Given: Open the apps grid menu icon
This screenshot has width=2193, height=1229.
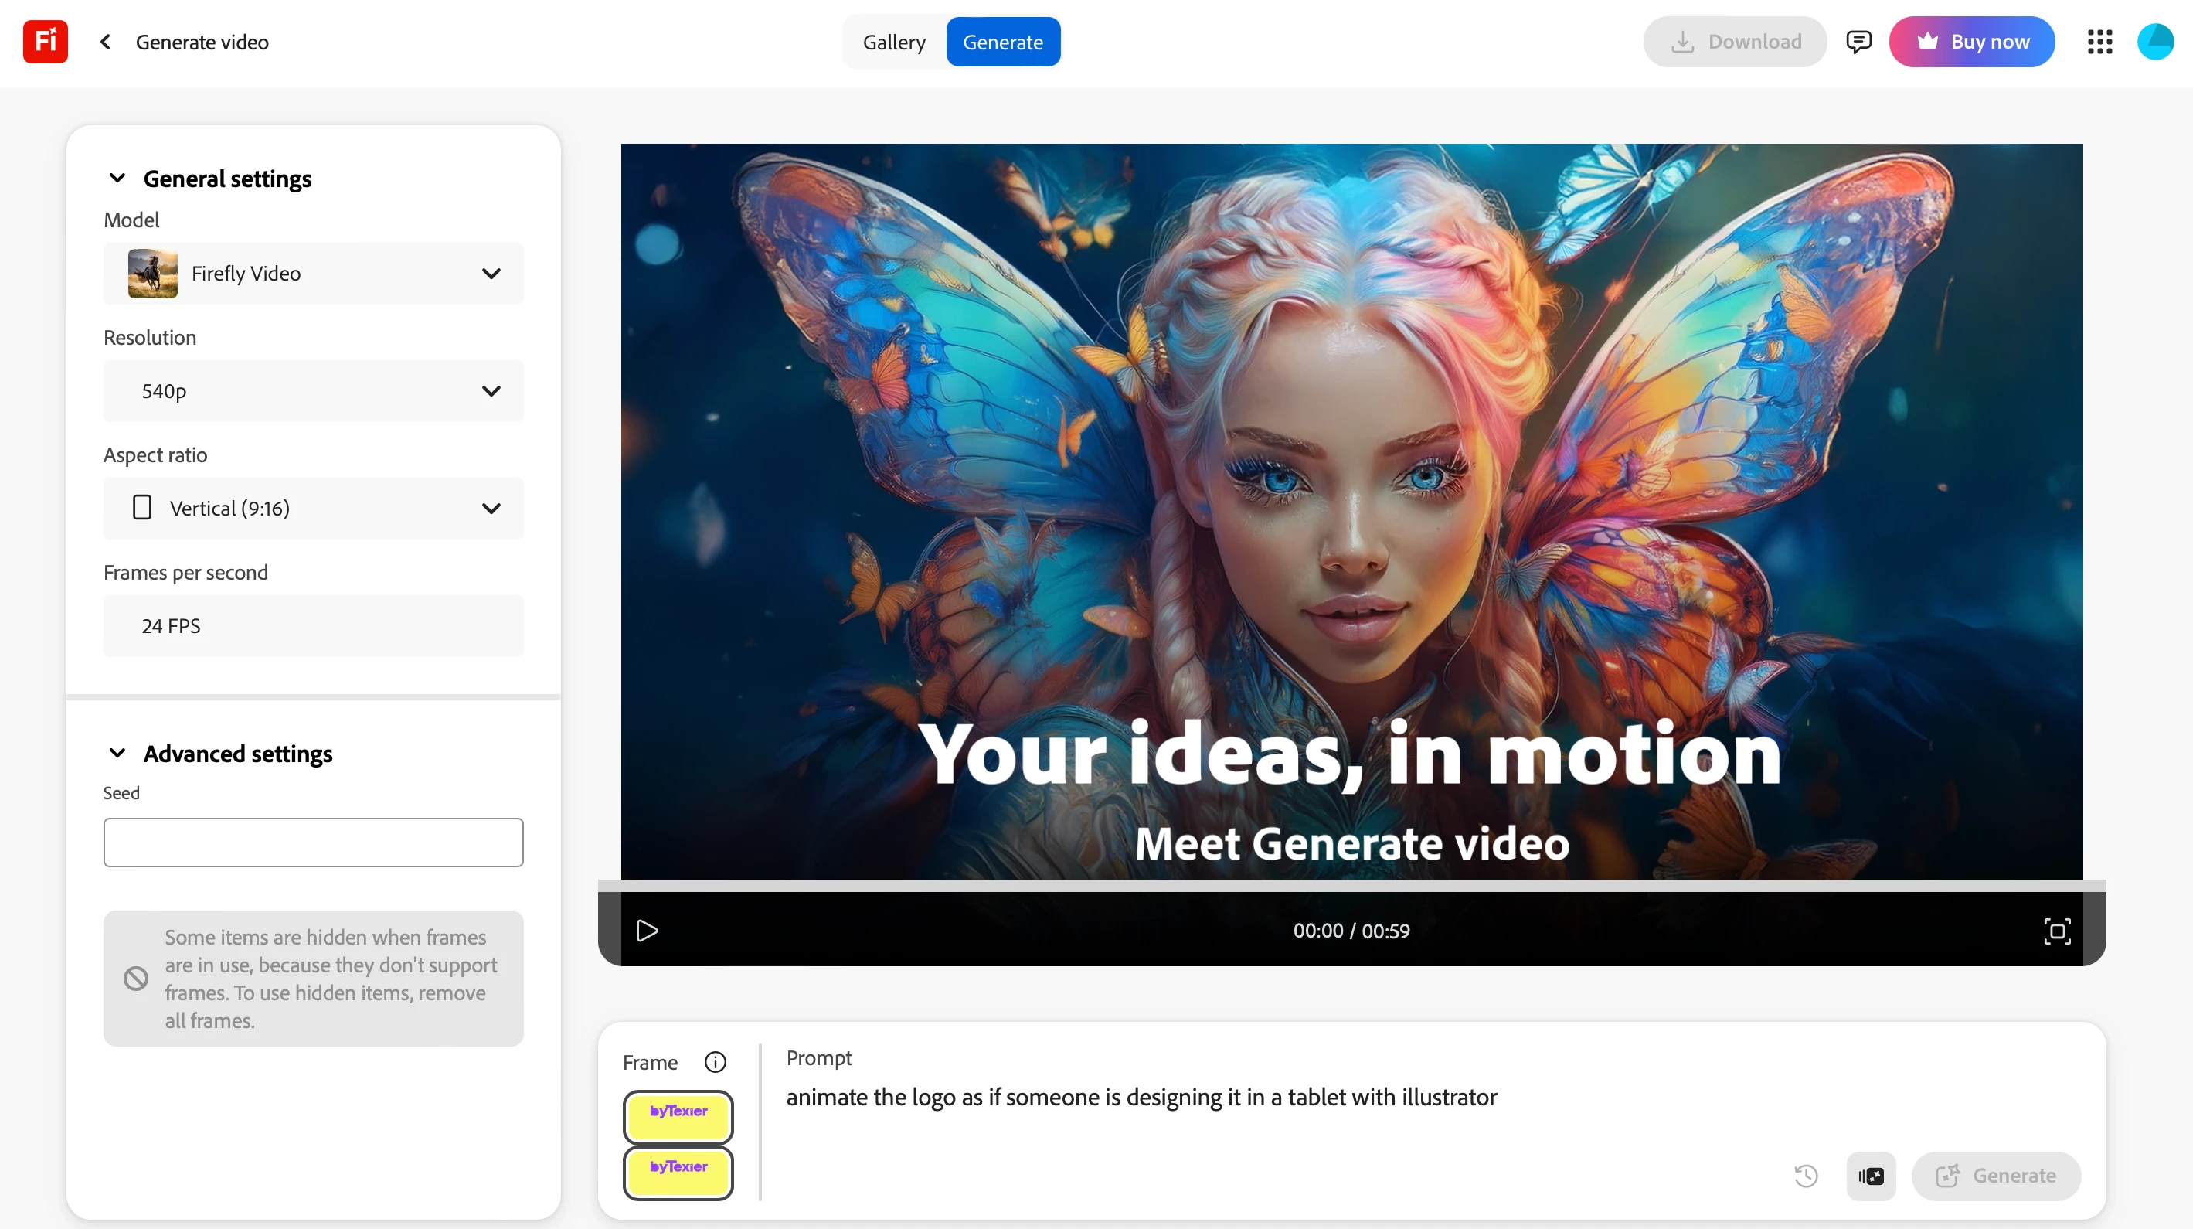Looking at the screenshot, I should 2099,42.
